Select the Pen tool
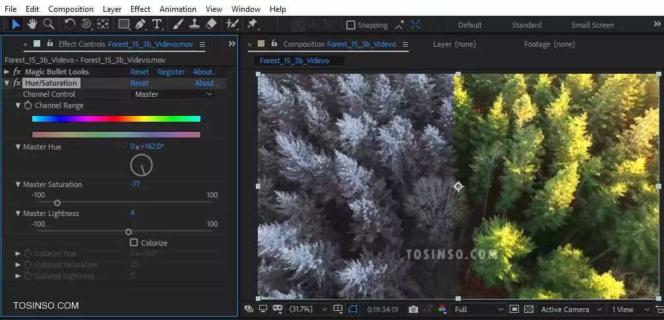 tap(140, 24)
